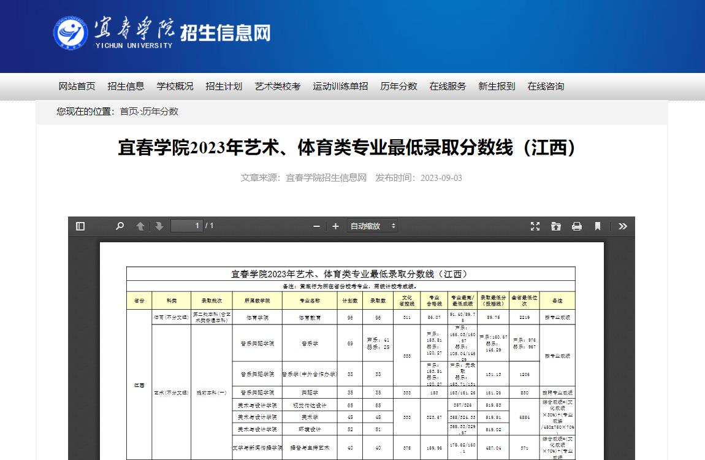Screen dimensions: 705x460
Task: Click the 487.04 minimum score cell
Action: (x=493, y=448)
